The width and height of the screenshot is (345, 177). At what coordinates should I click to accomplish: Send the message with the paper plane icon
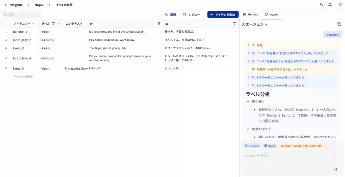click(x=336, y=170)
